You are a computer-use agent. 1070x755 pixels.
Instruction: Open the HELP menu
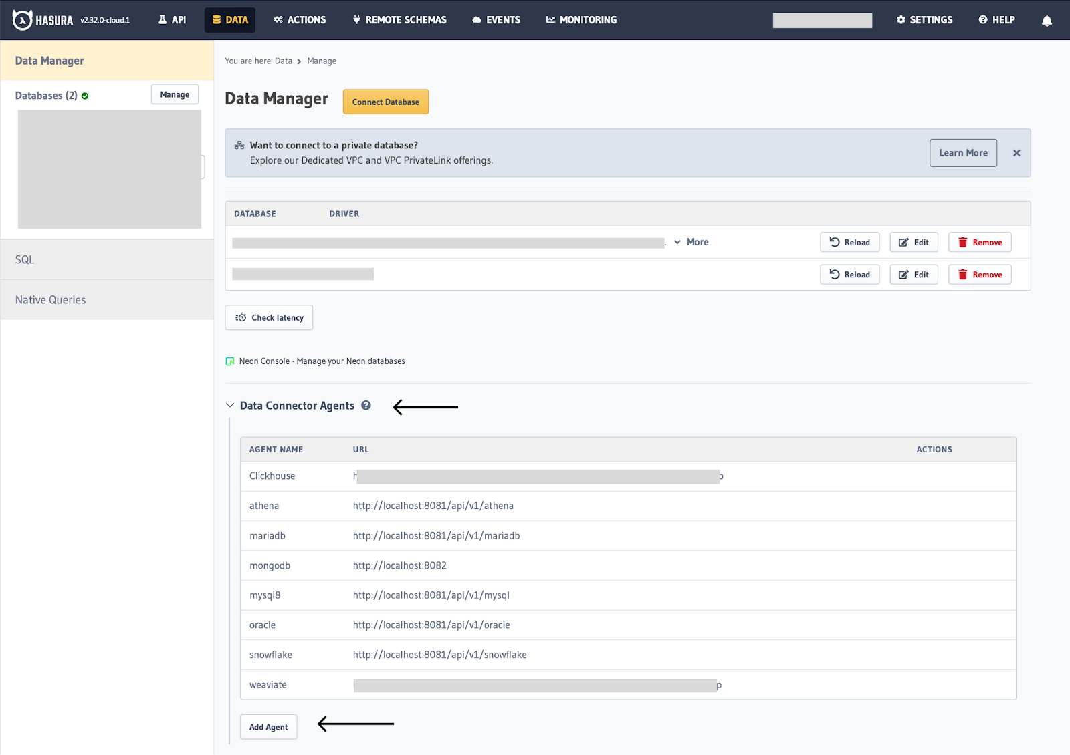[996, 20]
